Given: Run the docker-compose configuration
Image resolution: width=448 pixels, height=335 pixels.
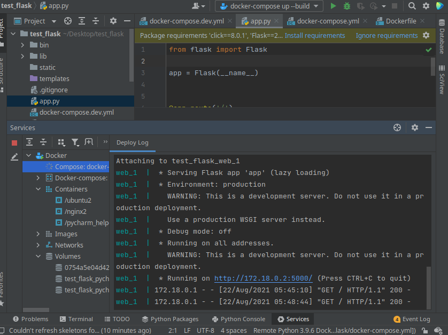Looking at the screenshot, I should click(x=333, y=6).
